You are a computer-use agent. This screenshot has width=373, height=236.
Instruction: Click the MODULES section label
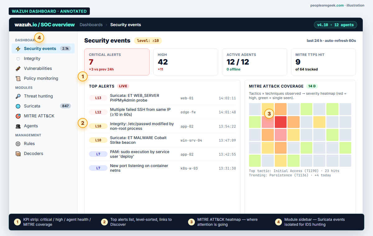point(24,88)
